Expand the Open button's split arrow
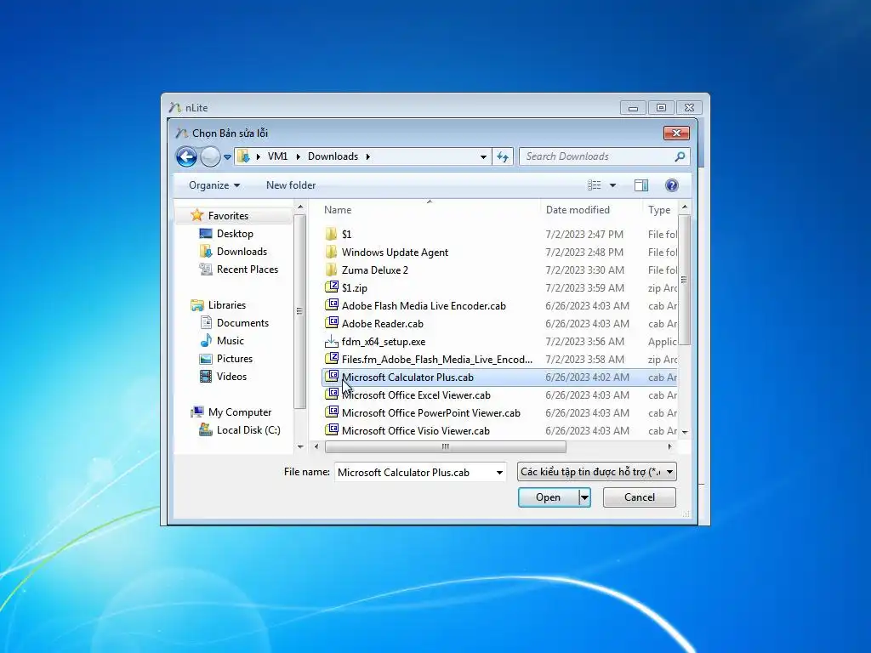Screen dimensions: 871x653 point(584,497)
